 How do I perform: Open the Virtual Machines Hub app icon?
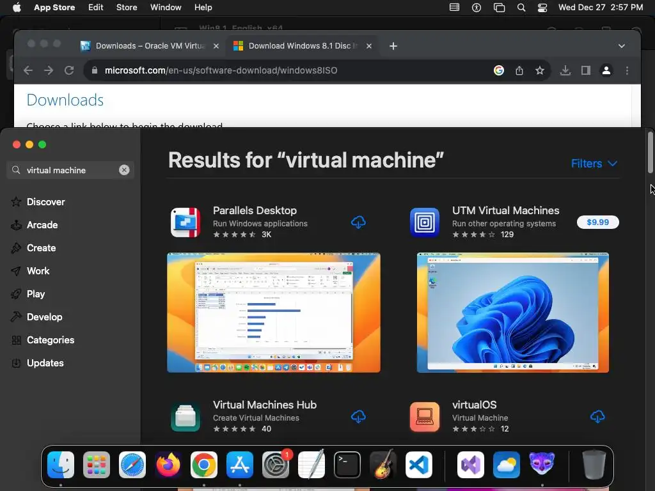[185, 417]
